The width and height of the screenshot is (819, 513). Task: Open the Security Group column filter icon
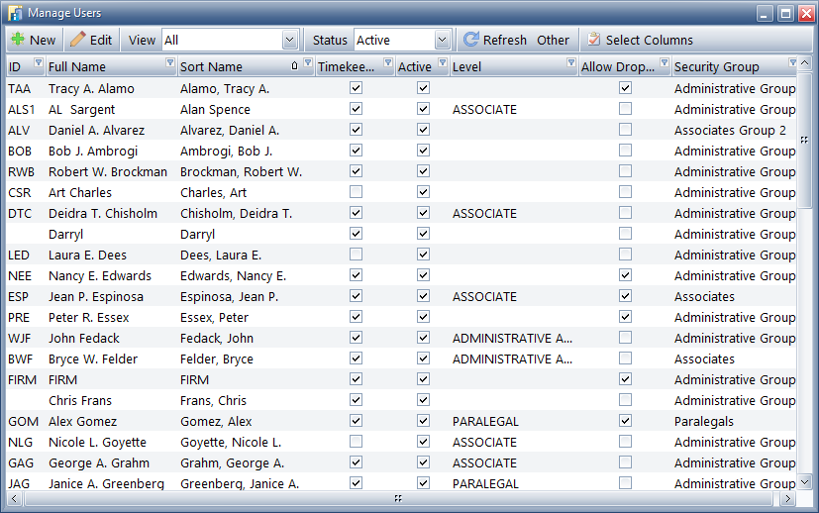pos(792,62)
